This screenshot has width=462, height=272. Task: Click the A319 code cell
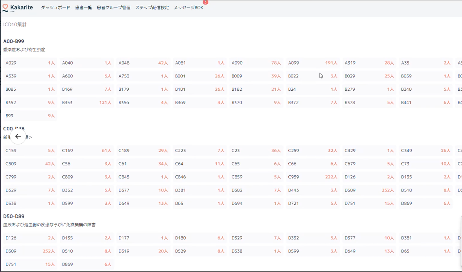click(369, 63)
